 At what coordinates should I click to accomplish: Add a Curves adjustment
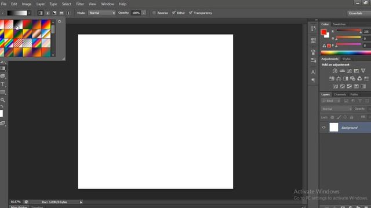[x=349, y=70]
